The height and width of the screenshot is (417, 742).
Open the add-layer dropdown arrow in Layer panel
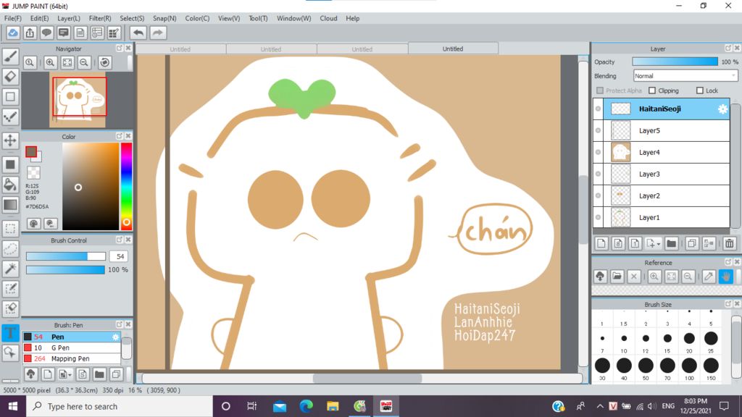click(658, 244)
